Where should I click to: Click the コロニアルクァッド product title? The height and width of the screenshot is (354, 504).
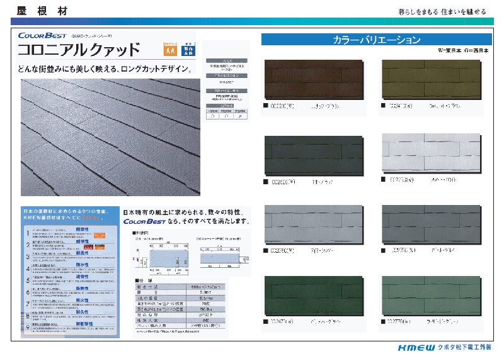point(79,49)
